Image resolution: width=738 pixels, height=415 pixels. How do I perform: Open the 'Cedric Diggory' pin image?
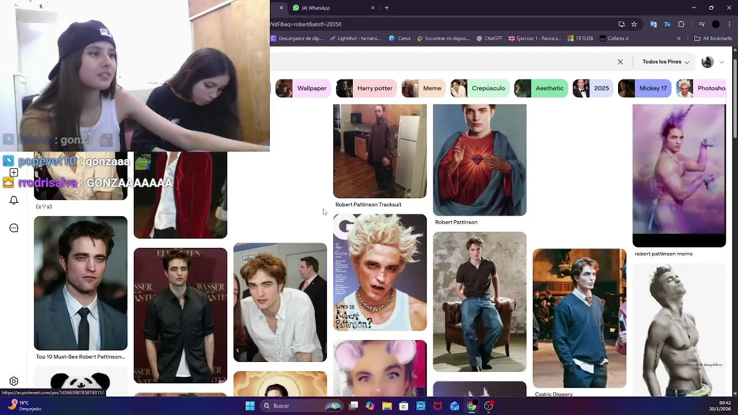click(579, 318)
